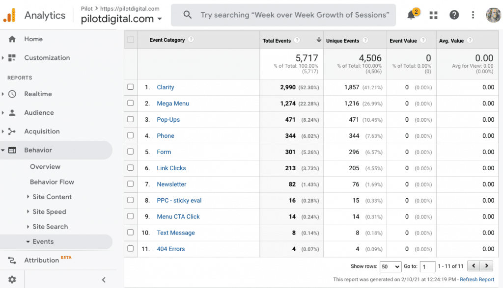This screenshot has width=503, height=288.
Task: Open Behavior Flow report
Action: (52, 182)
